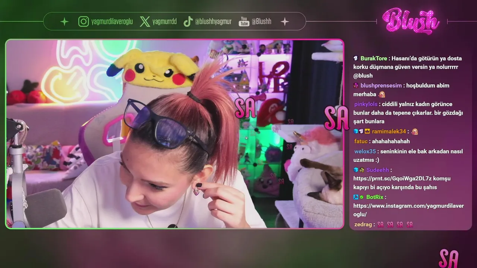This screenshot has height=268, width=477.
Task: Click the zedrag username in chat
Action: tap(363, 224)
